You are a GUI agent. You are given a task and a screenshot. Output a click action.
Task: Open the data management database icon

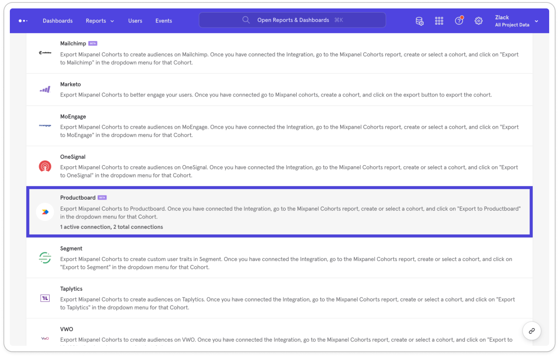pos(420,21)
